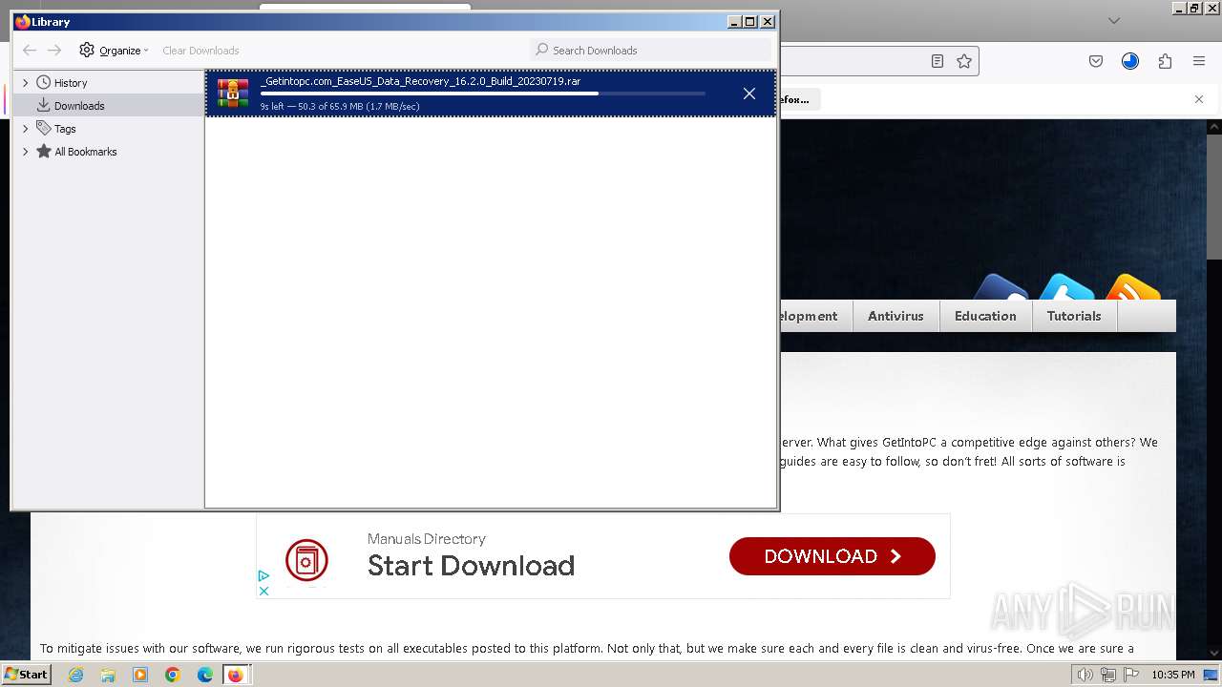The height and width of the screenshot is (687, 1222).
Task: Click the AdChoices triangle icon
Action: pos(263,575)
